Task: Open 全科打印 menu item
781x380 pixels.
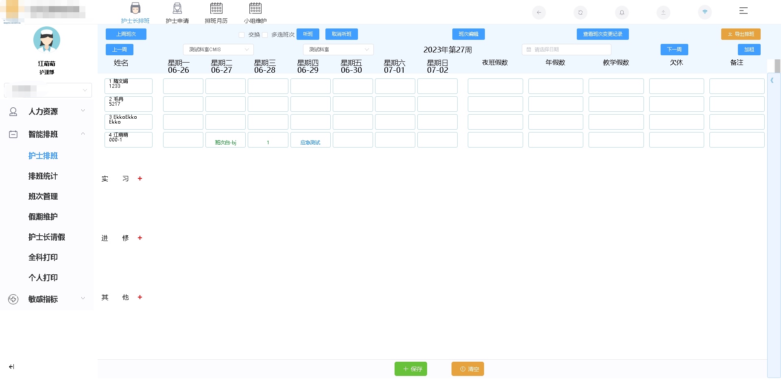Action: click(x=43, y=258)
